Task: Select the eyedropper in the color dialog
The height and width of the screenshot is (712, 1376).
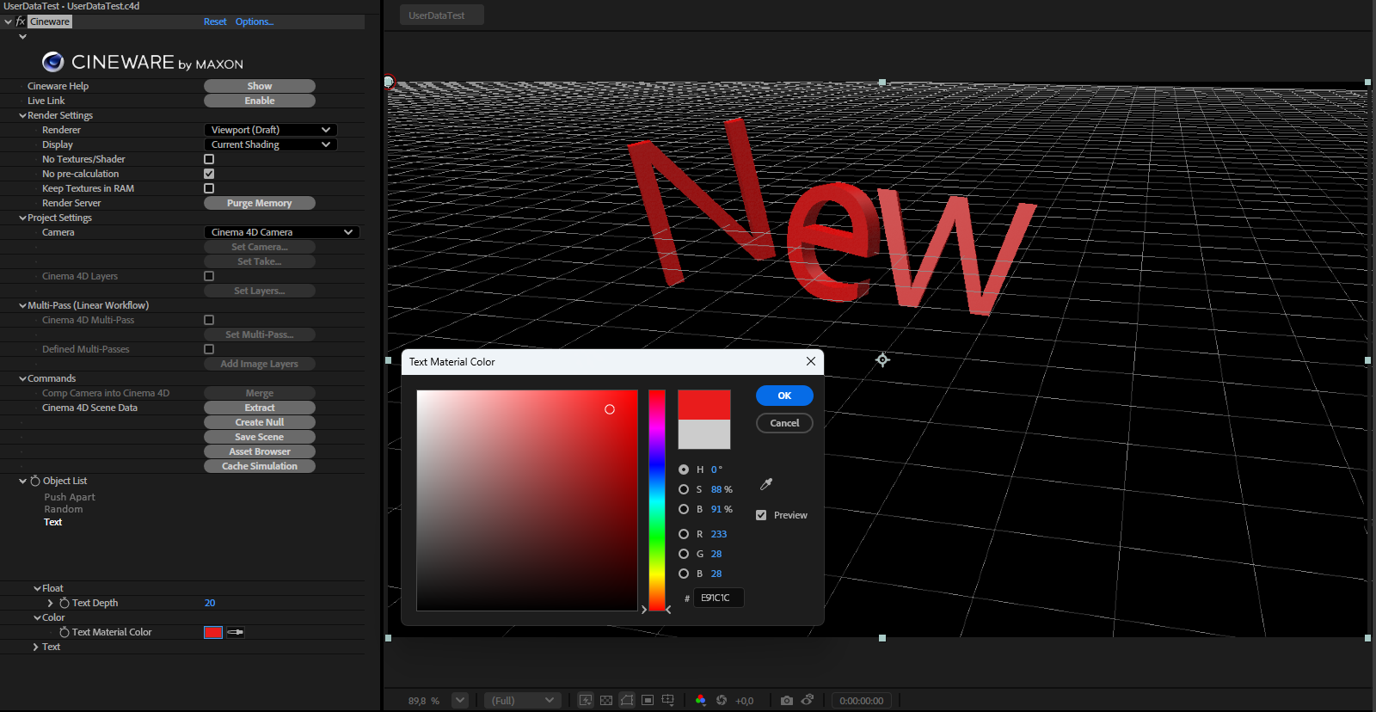Action: pos(766,485)
